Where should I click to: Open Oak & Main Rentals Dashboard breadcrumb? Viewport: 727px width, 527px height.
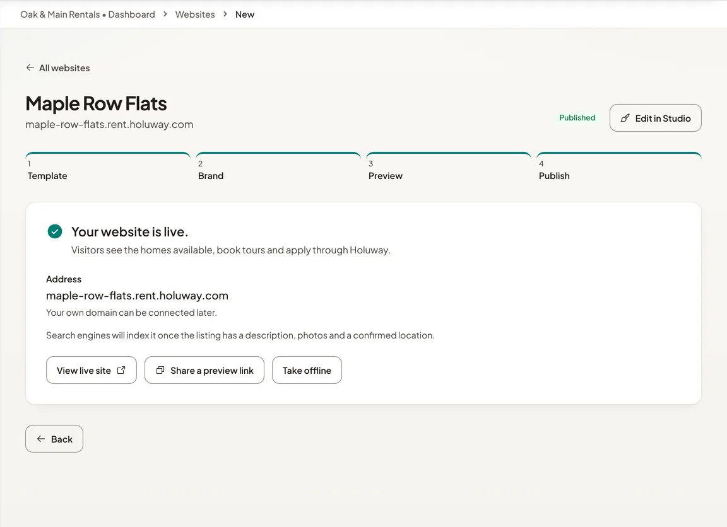(88, 14)
